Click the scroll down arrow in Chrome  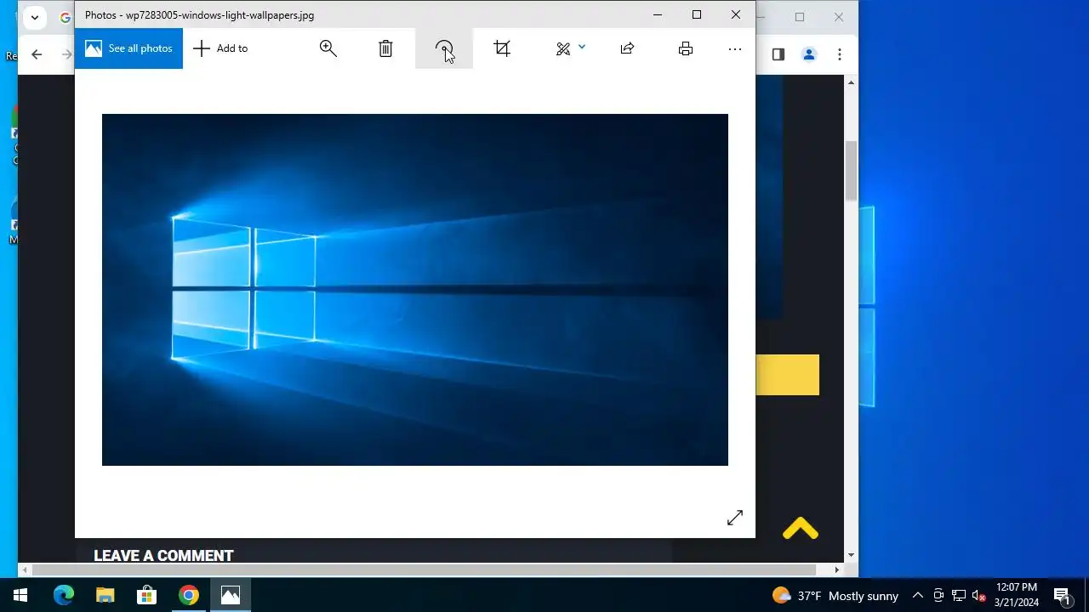click(x=851, y=556)
